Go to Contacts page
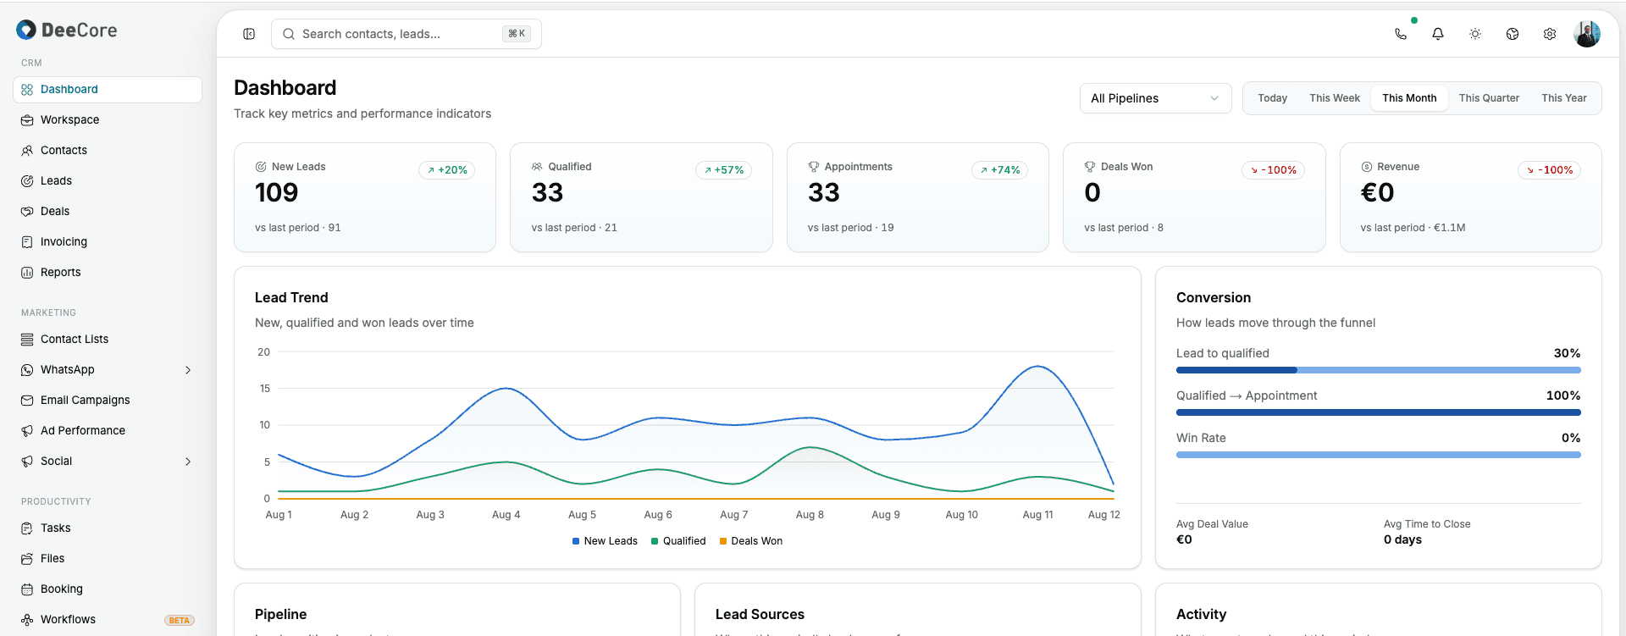Screen dimensions: 1626x636 [108, 151]
